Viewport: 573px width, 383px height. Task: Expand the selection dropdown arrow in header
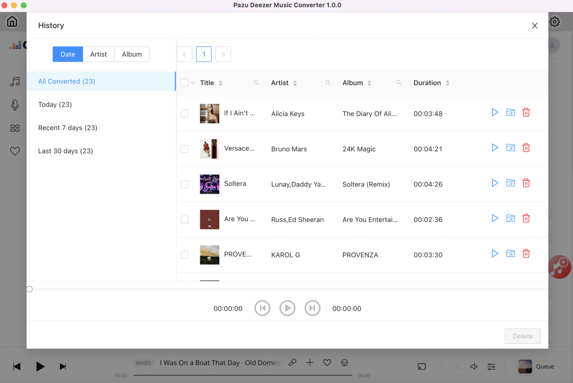(193, 83)
